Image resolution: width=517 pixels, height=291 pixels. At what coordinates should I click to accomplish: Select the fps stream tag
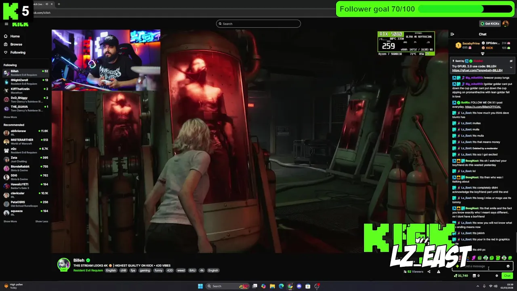pyautogui.click(x=133, y=270)
